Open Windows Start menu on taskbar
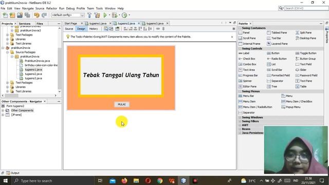 coord(6,180)
